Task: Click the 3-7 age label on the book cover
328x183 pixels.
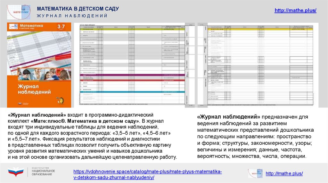Action: pos(61,27)
